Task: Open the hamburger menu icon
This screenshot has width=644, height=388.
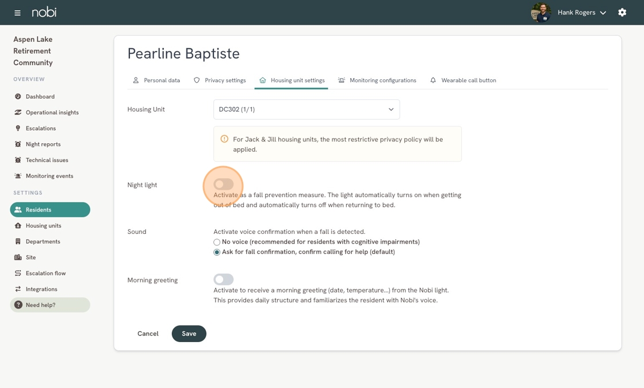Action: click(17, 13)
